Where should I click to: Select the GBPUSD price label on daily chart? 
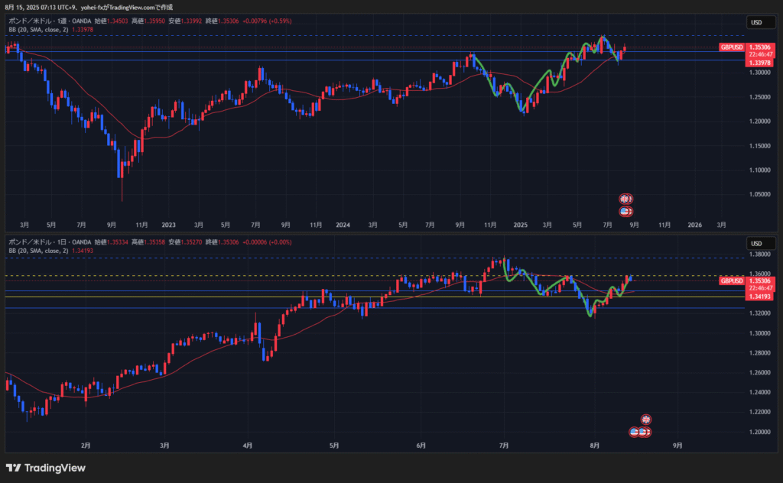coord(732,281)
